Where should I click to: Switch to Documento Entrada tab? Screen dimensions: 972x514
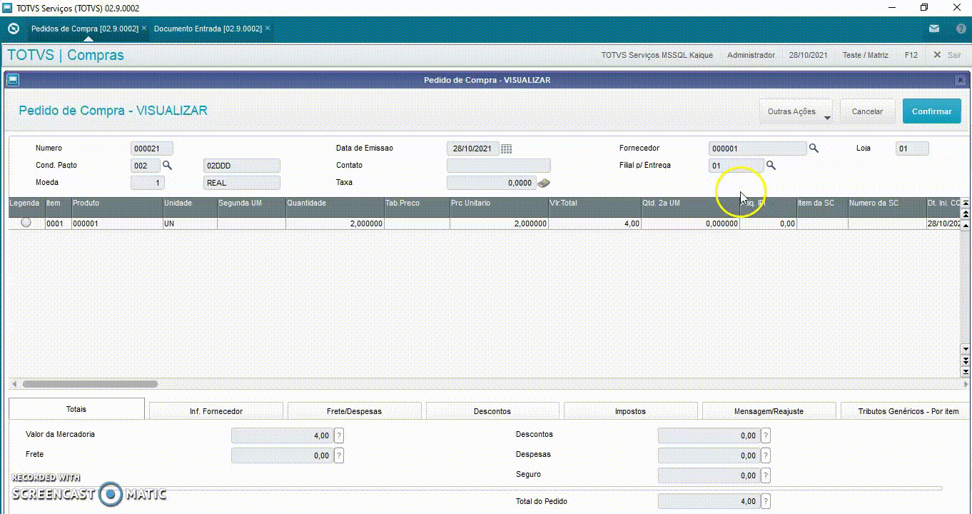[x=208, y=29]
